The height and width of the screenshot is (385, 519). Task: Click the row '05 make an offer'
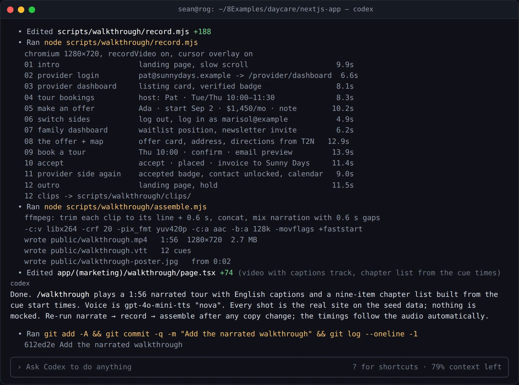click(189, 108)
